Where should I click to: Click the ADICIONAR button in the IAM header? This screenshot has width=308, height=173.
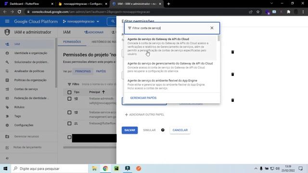(x=94, y=32)
